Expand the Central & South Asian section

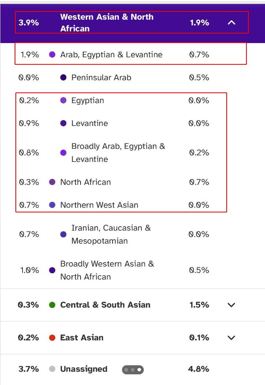[x=231, y=305]
